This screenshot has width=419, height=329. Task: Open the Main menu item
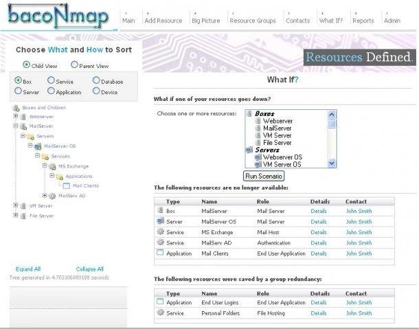pyautogui.click(x=128, y=21)
